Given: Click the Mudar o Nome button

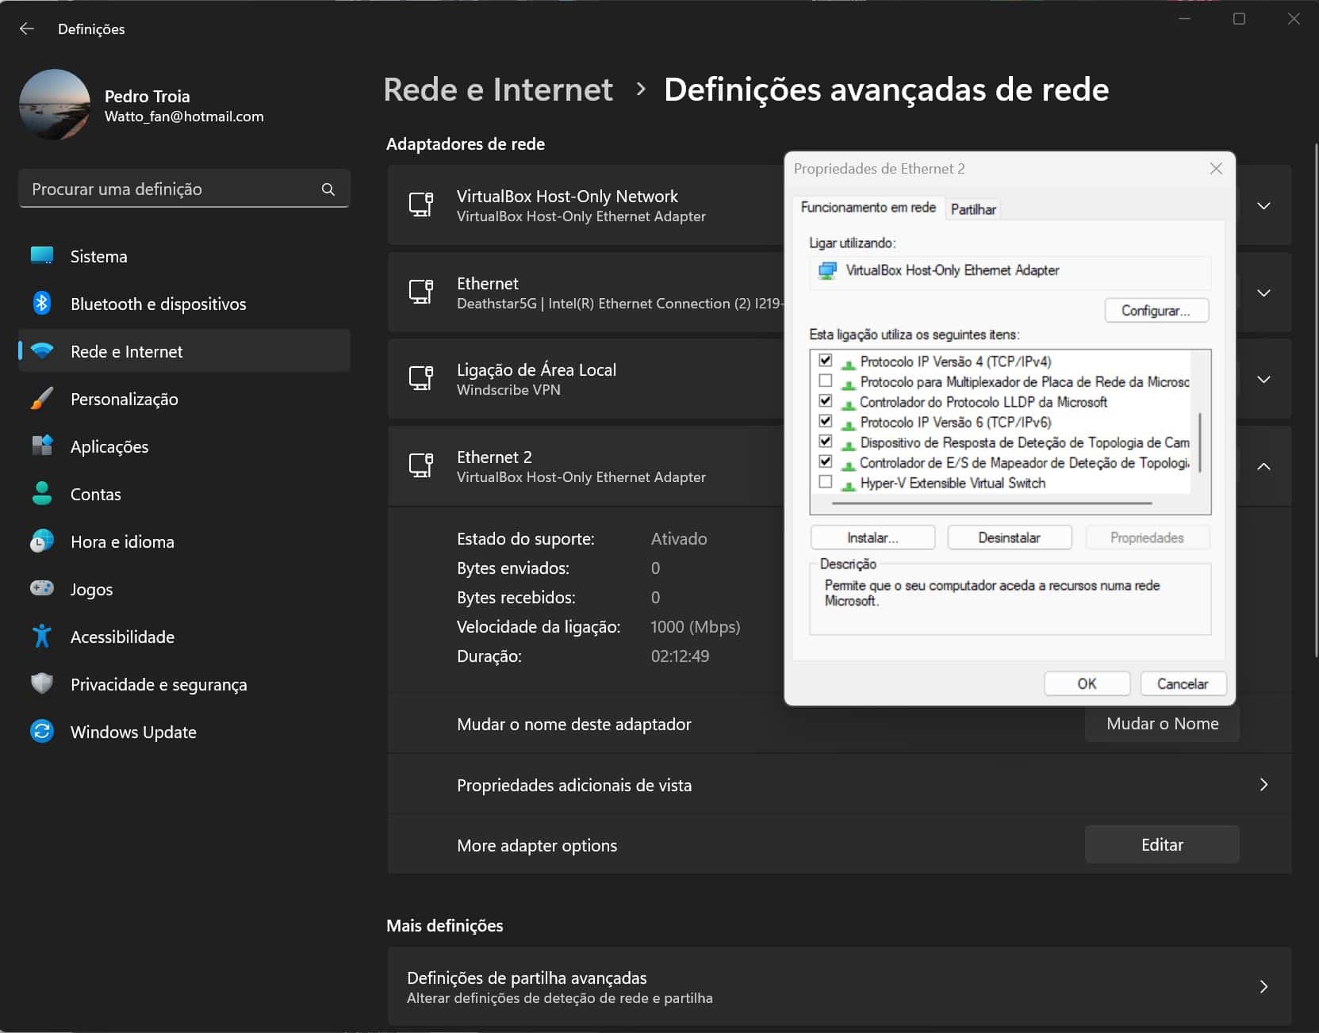Looking at the screenshot, I should pos(1162,724).
